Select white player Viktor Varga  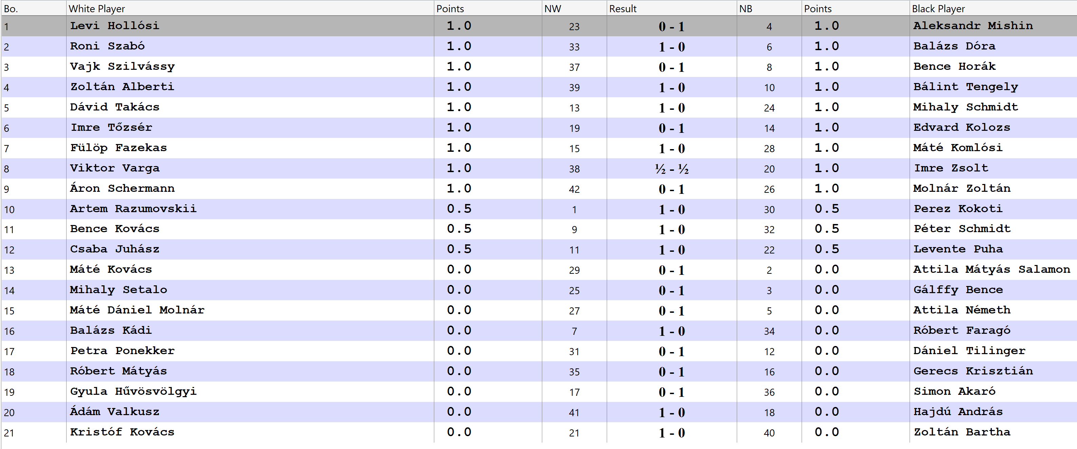tap(114, 168)
